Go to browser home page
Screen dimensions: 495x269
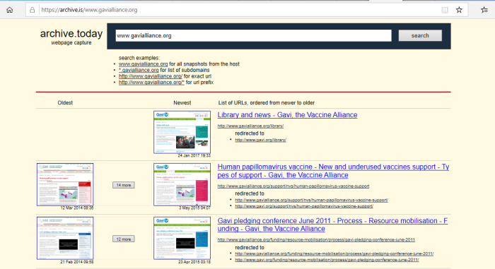pos(10,10)
